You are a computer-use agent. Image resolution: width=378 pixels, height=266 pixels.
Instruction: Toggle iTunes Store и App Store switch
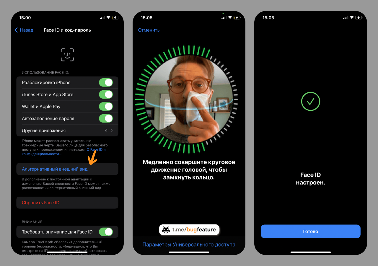(x=106, y=94)
